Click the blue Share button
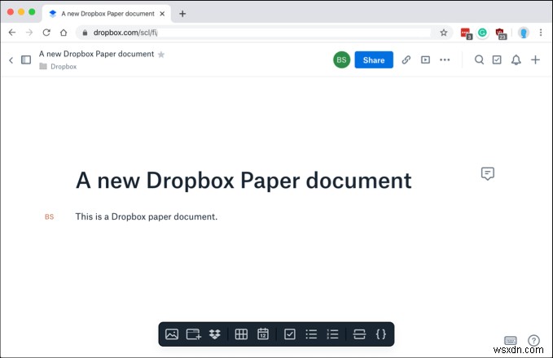 374,60
